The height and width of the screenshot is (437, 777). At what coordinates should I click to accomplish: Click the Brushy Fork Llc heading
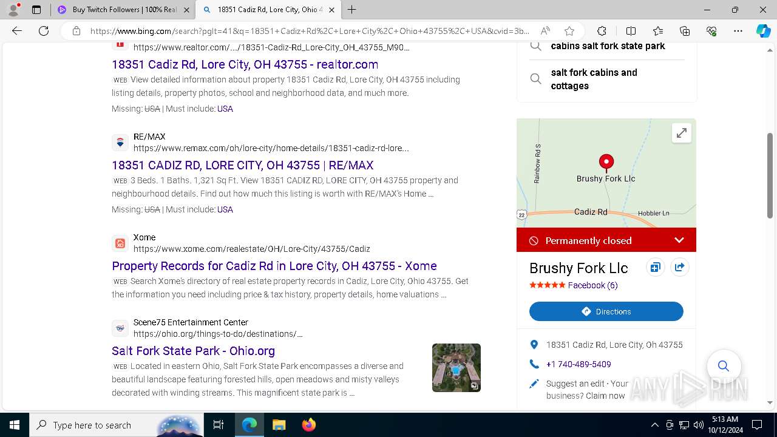[x=579, y=268]
